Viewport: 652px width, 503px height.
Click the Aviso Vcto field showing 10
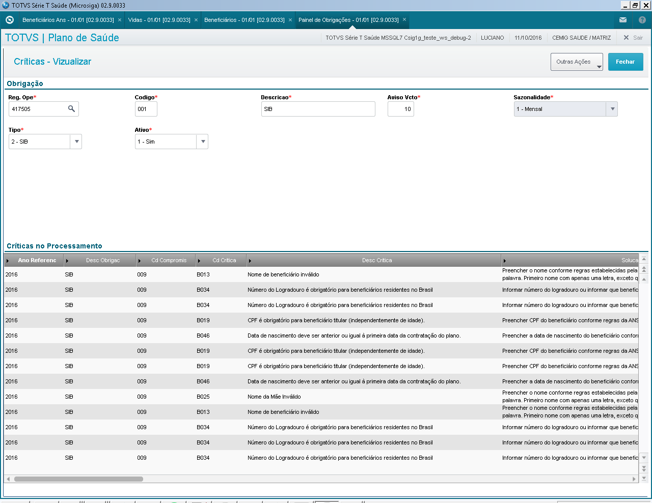[x=401, y=109]
